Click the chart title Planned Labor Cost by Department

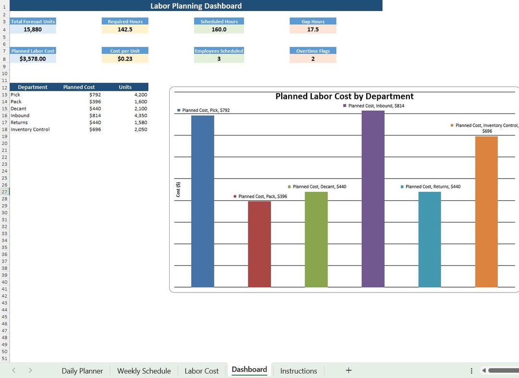click(x=344, y=96)
